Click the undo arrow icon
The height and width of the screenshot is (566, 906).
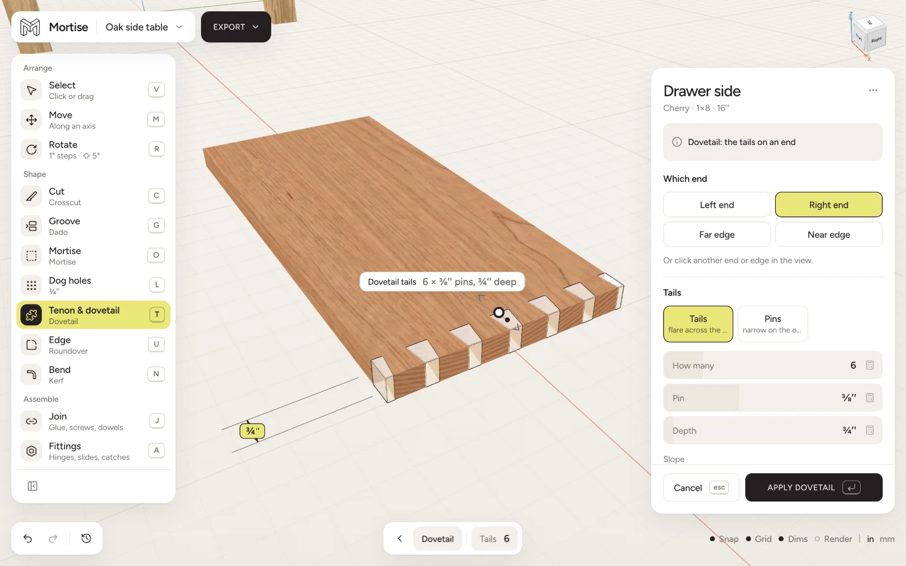coord(28,538)
